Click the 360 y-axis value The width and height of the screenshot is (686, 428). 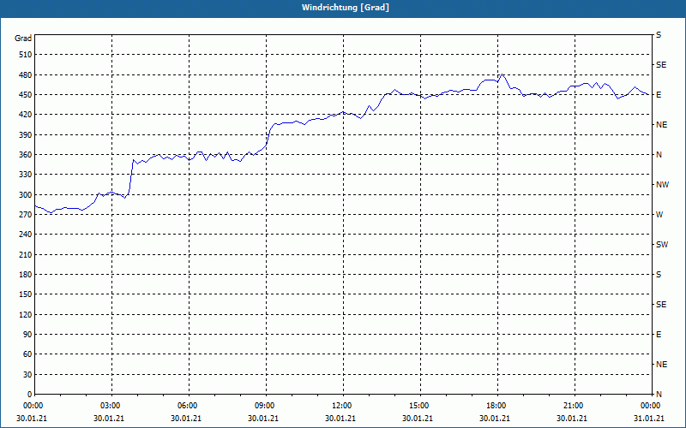pyautogui.click(x=26, y=155)
